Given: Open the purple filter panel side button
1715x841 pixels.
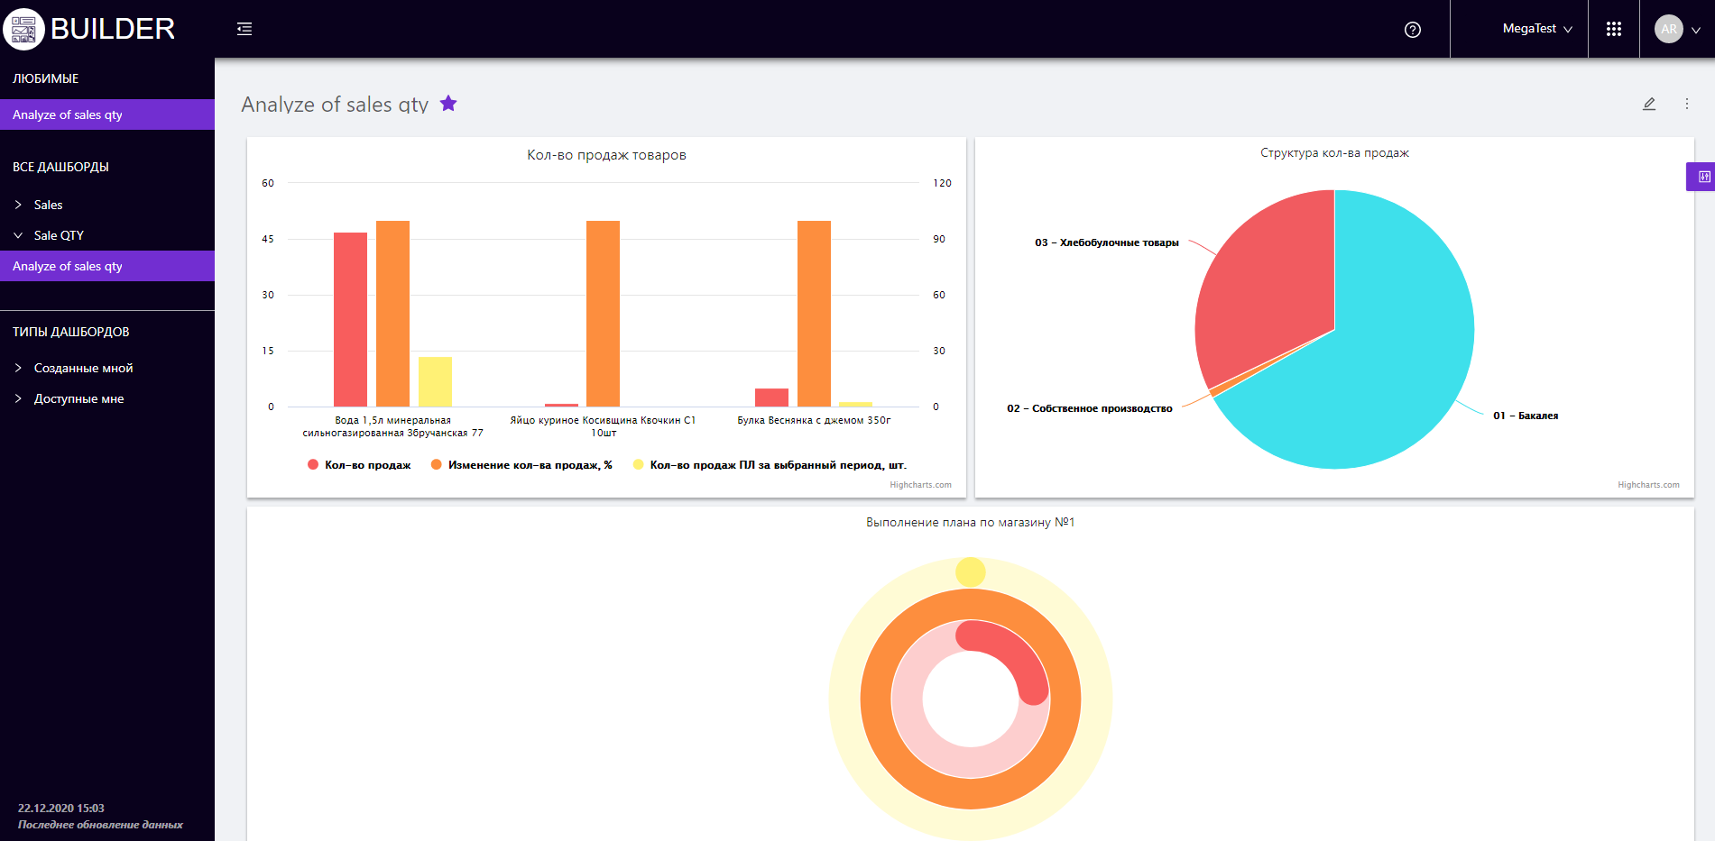Looking at the screenshot, I should coord(1701,177).
